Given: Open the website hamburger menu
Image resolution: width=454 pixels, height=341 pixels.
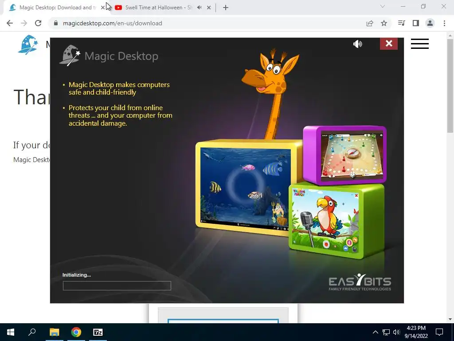Looking at the screenshot, I should coord(419,44).
